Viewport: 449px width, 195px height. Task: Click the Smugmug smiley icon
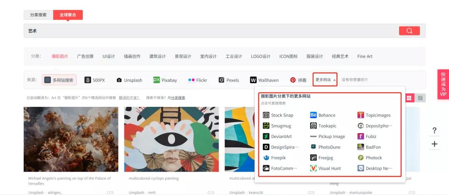point(266,126)
